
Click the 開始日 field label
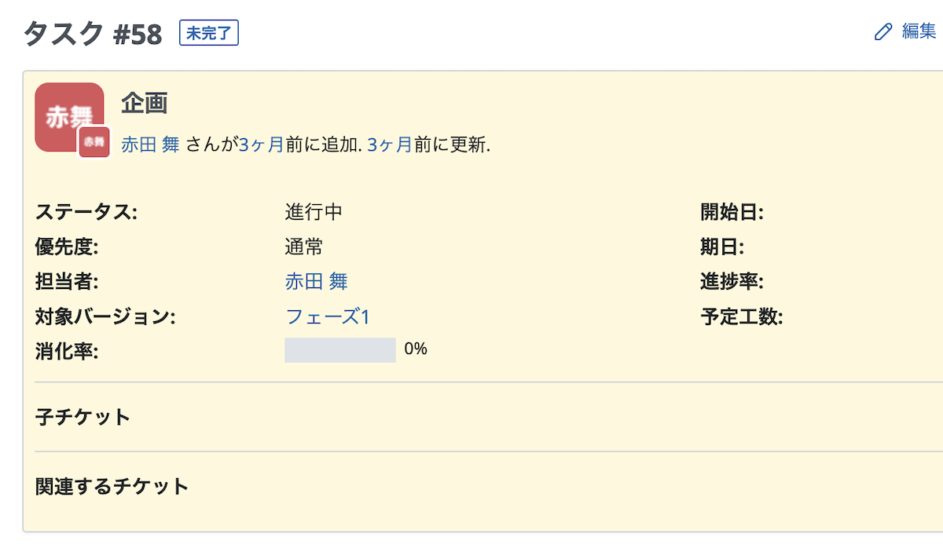[x=732, y=212]
